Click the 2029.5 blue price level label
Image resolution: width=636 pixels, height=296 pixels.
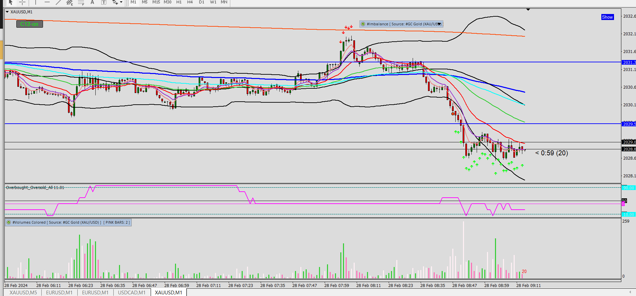(629, 124)
